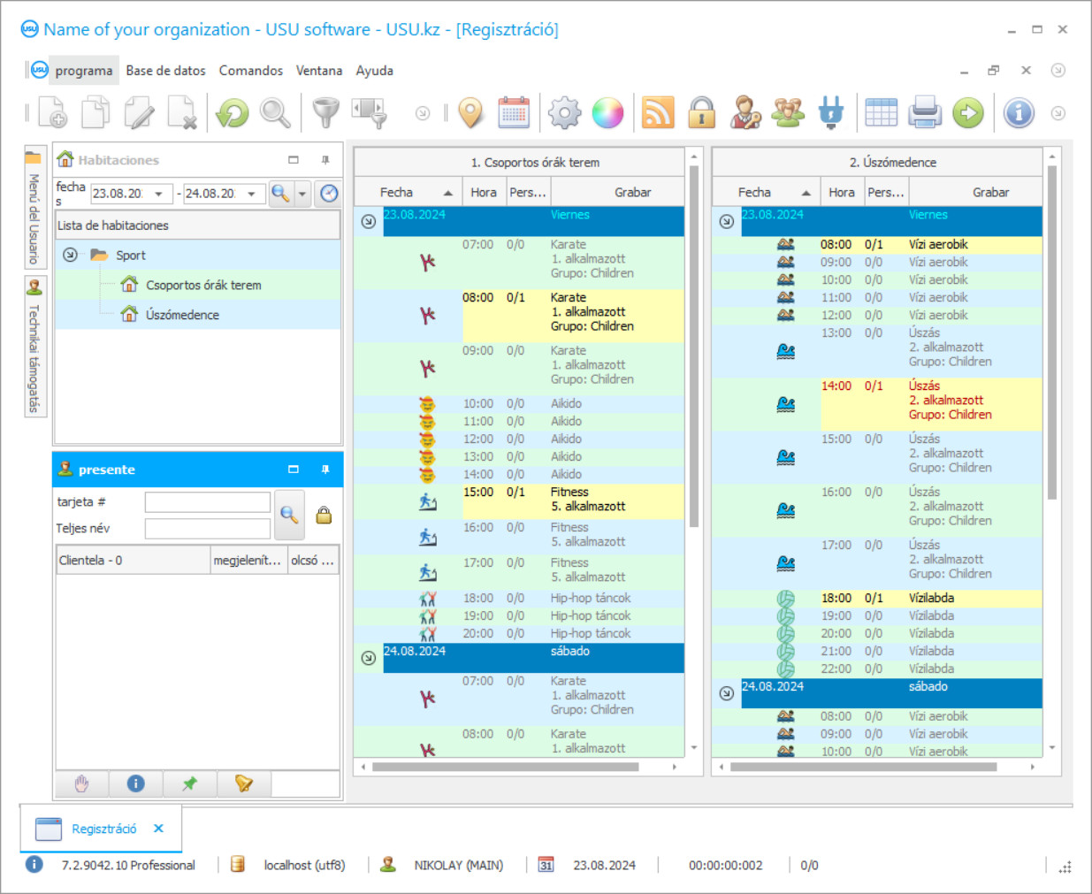Click the map location pin icon

click(471, 113)
